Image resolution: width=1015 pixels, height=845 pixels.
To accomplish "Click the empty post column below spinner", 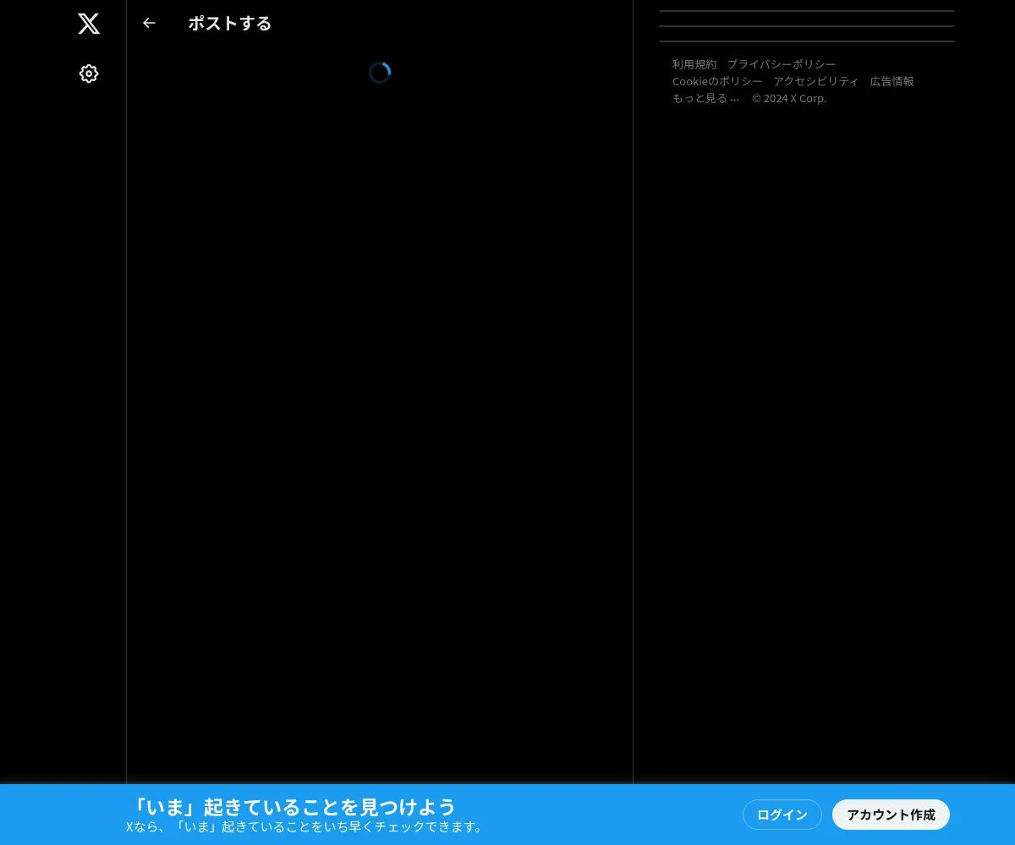I will (380, 422).
